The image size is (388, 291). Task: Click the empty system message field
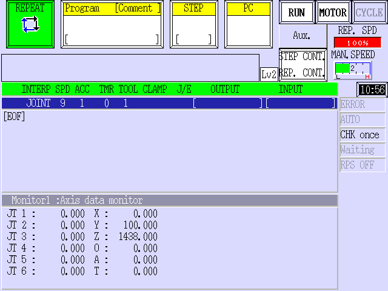tap(130, 68)
